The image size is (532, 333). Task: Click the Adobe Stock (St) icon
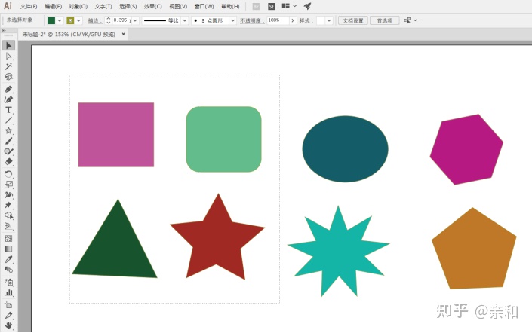point(272,7)
